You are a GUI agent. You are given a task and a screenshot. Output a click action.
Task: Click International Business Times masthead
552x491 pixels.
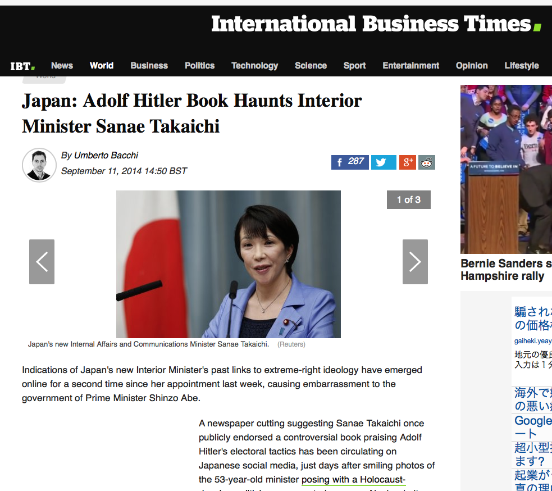[376, 24]
